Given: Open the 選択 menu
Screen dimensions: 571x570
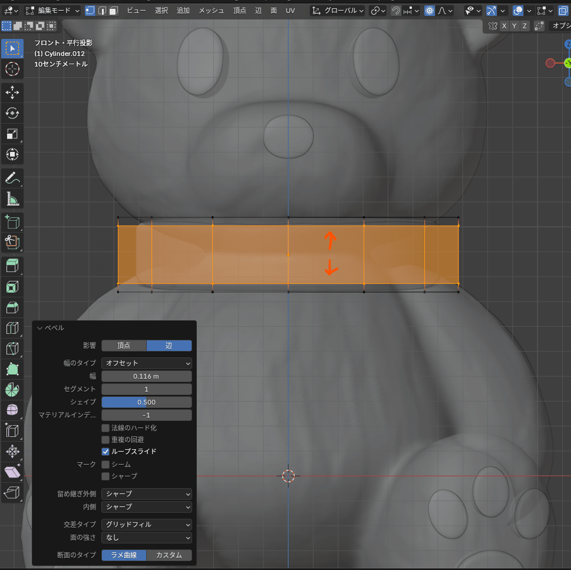Looking at the screenshot, I should point(161,11).
